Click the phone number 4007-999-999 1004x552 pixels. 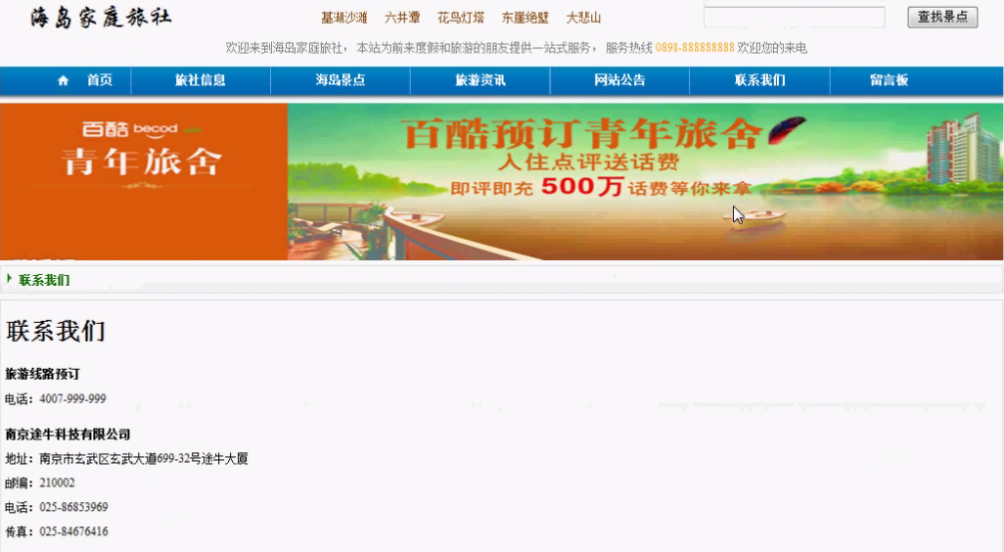(x=72, y=399)
